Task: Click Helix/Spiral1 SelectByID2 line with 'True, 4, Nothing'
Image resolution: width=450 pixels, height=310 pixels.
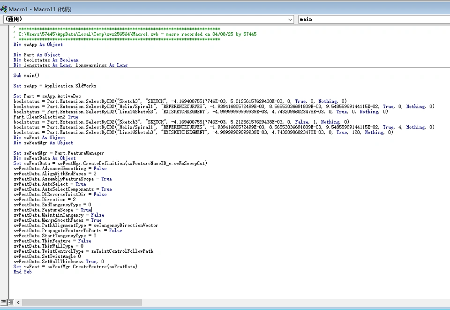Action: 224,127
